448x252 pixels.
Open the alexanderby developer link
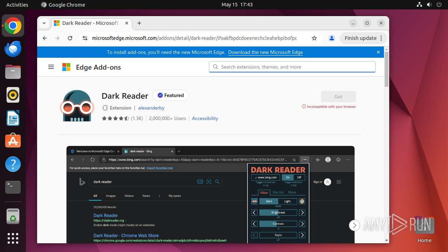tap(151, 108)
